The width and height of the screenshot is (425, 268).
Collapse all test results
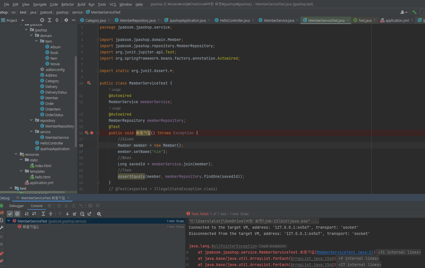click(x=51, y=214)
